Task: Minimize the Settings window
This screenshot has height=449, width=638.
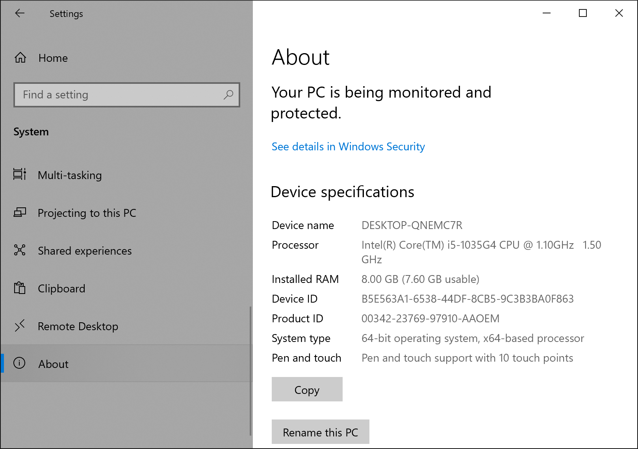Action: (x=547, y=13)
